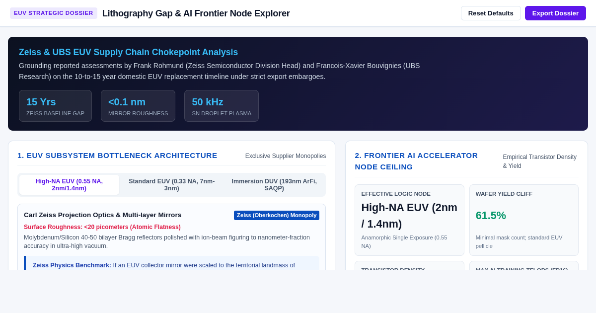Select the High-NA EUV (0.55 NA) tab
Image resolution: width=596 pixels, height=313 pixels.
click(69, 185)
